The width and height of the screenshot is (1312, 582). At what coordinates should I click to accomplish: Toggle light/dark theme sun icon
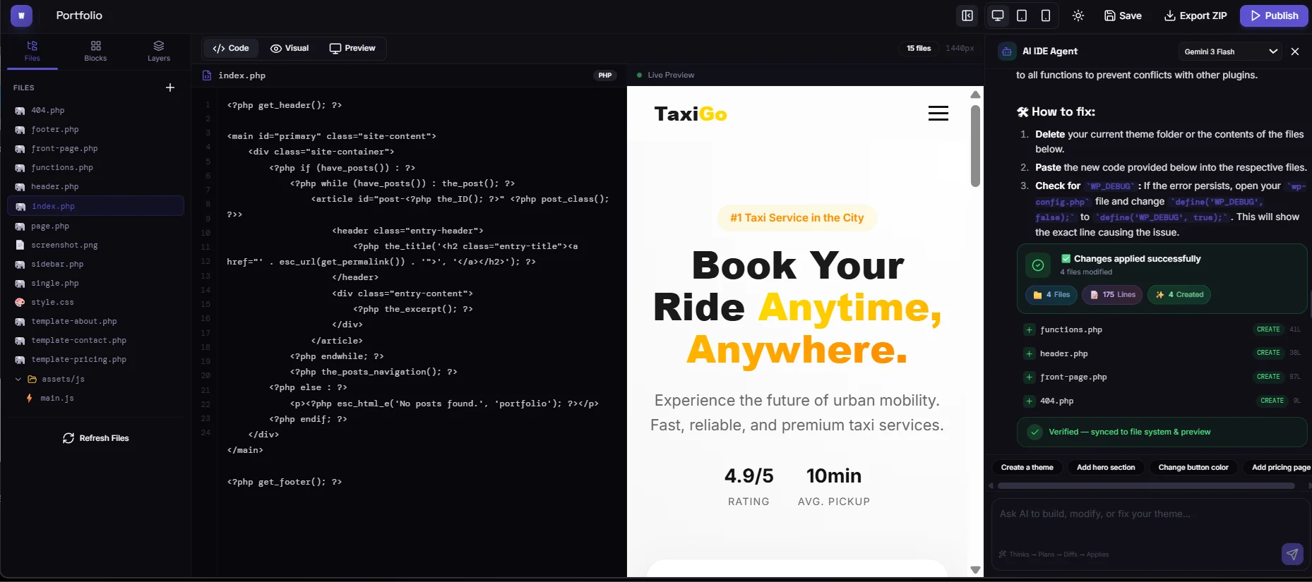click(1078, 16)
